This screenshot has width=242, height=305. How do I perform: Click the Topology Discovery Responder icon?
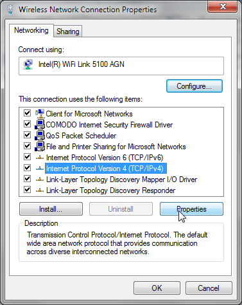(40, 190)
